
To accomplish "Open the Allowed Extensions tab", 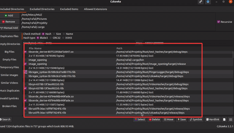I will (x=95, y=9).
